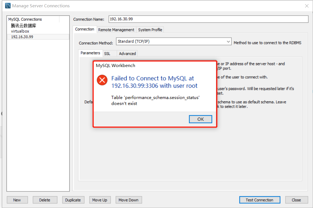
Task: Click 'Method to use to connect to the RDBMS' text
Action: pos(267,43)
